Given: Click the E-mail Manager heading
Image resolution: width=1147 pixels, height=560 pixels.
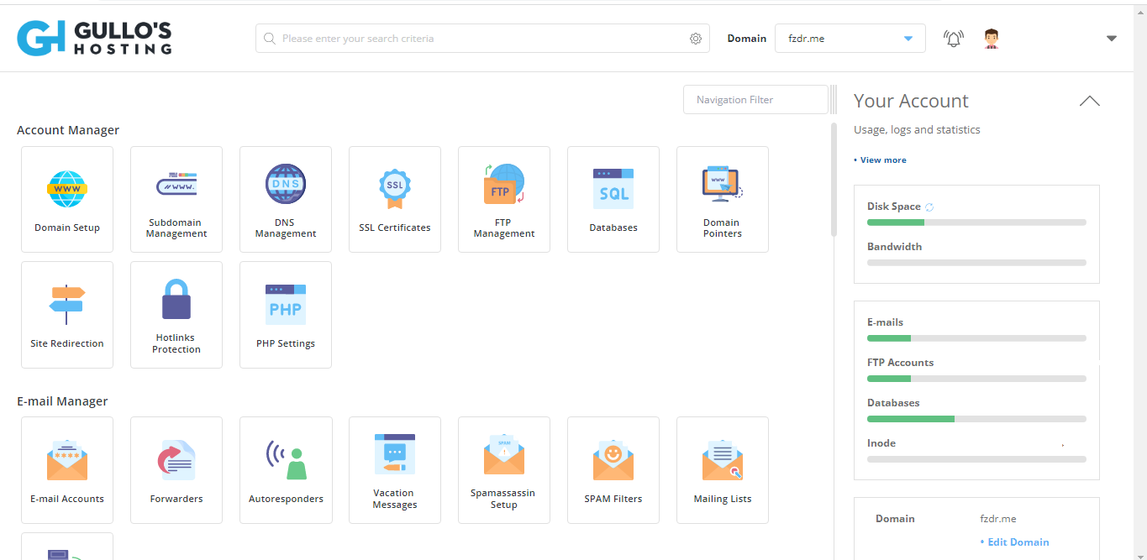Looking at the screenshot, I should [62, 401].
